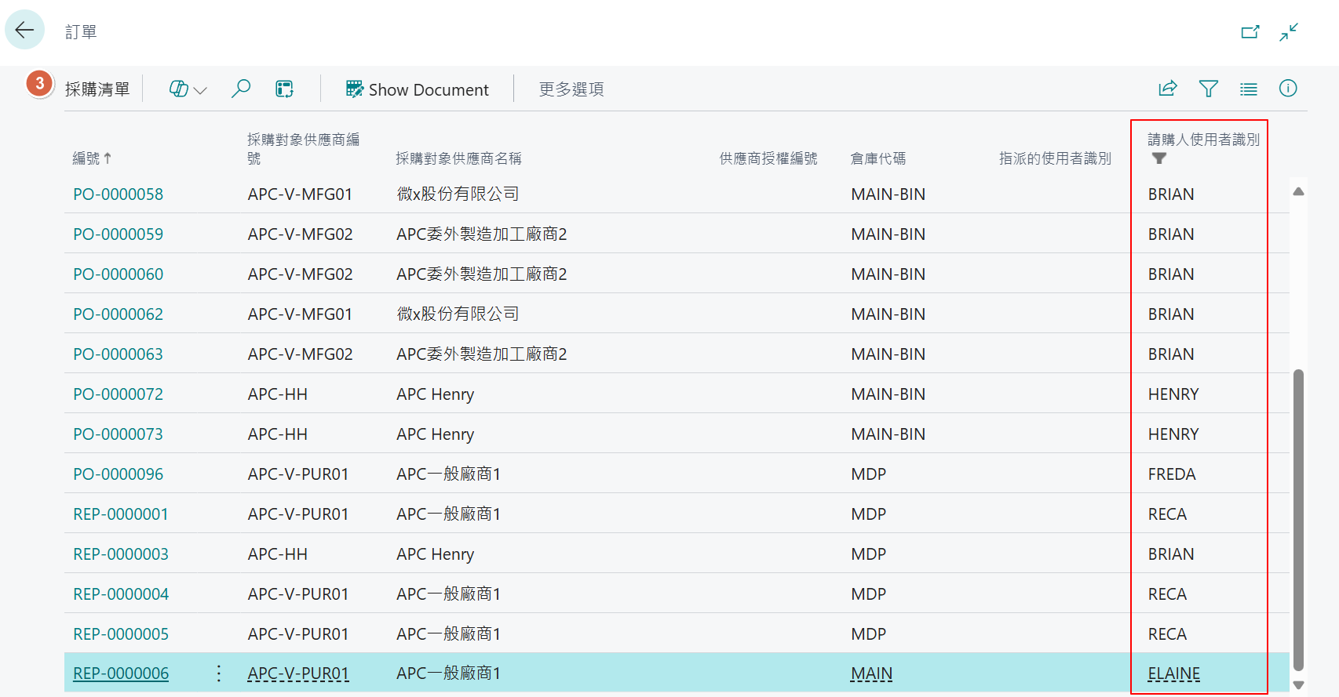The width and height of the screenshot is (1339, 697).
Task: Open order PO-0000058
Action: tap(119, 194)
